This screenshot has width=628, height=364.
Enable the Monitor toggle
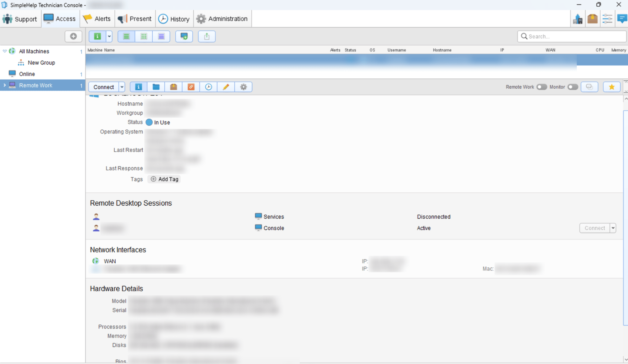coord(572,87)
